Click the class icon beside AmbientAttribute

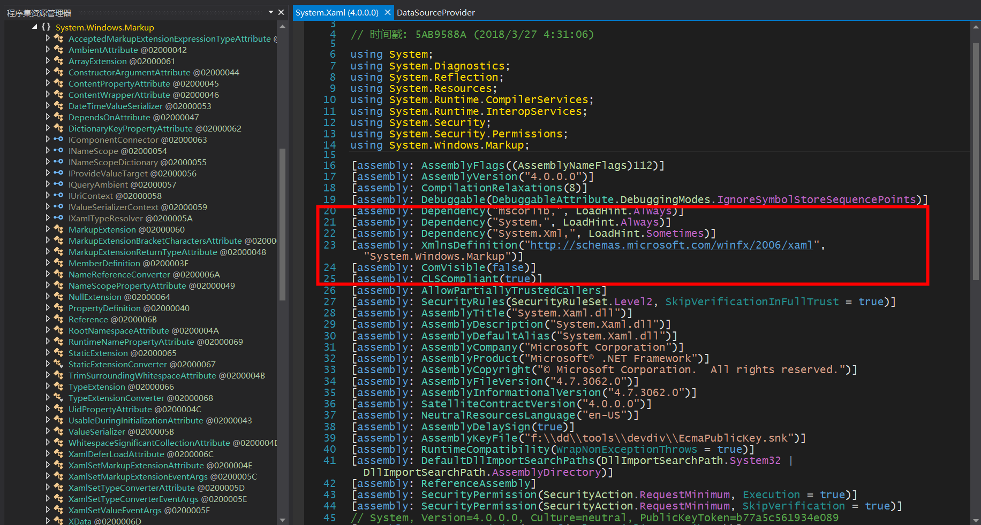click(58, 50)
